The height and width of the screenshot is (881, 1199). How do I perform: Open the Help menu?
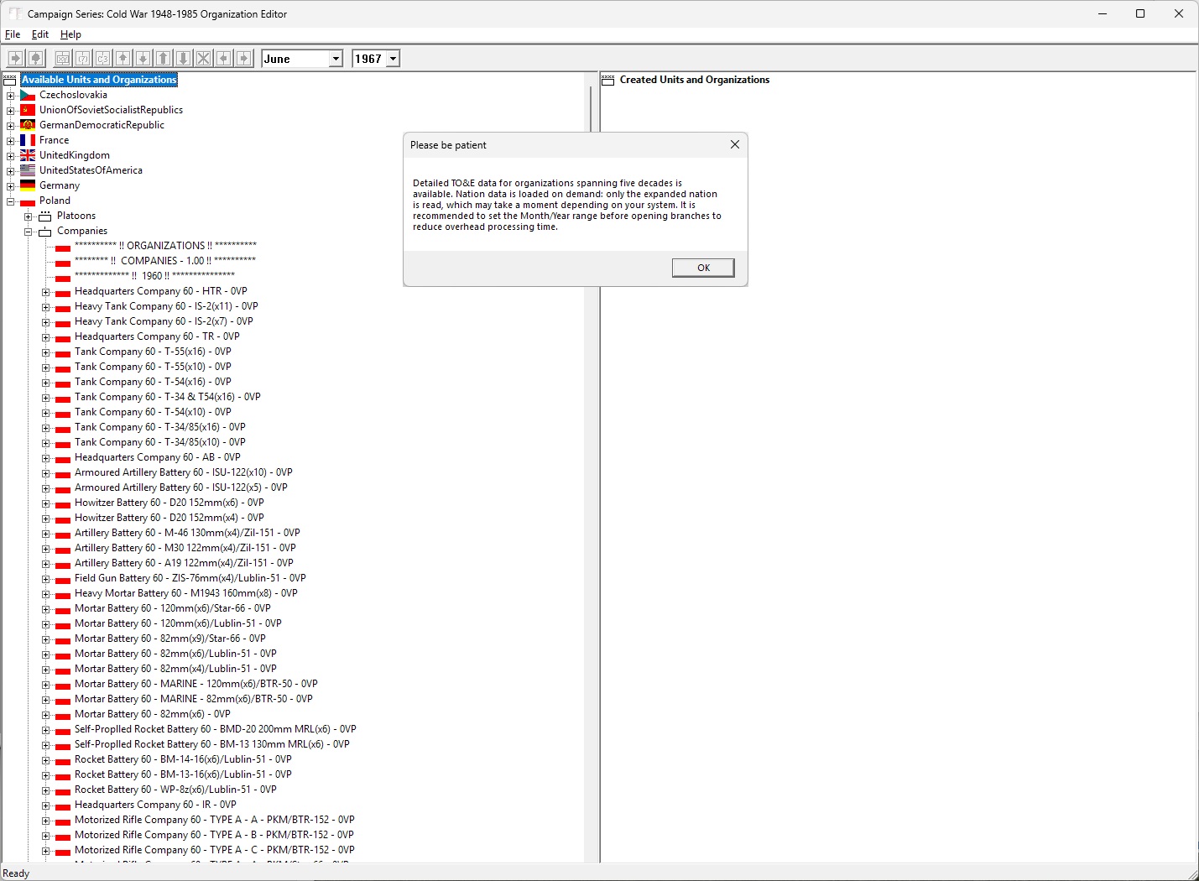click(x=70, y=34)
